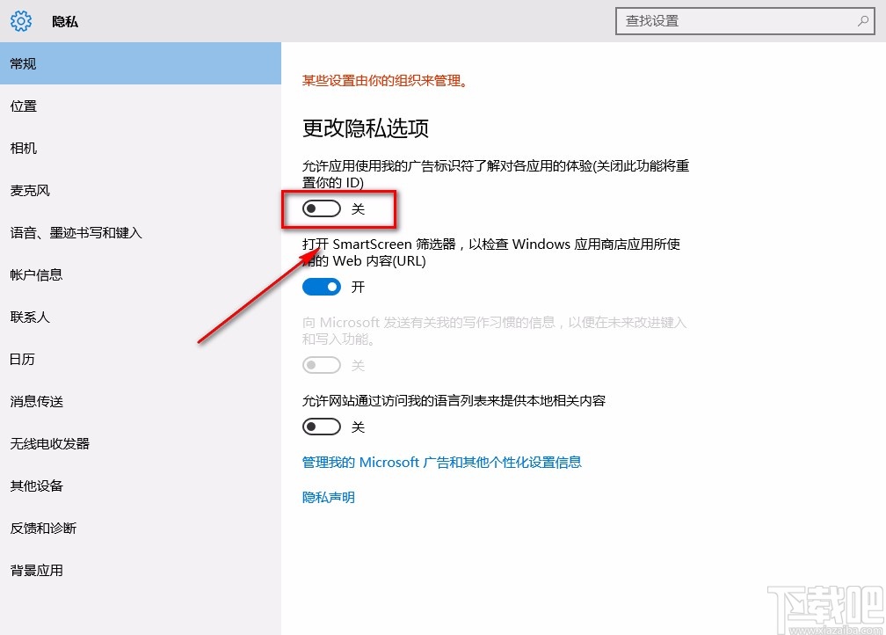Viewport: 886px width, 635px height.
Task: Open the 帐户信息 (Account info) section
Action: (36, 274)
